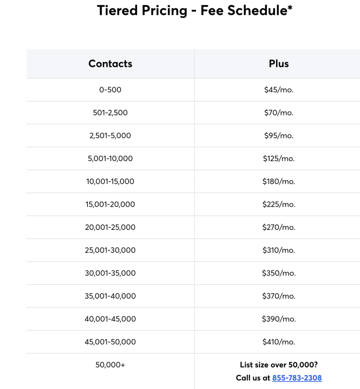Select the $45/mo. price cell
The height and width of the screenshot is (389, 360).
click(279, 90)
